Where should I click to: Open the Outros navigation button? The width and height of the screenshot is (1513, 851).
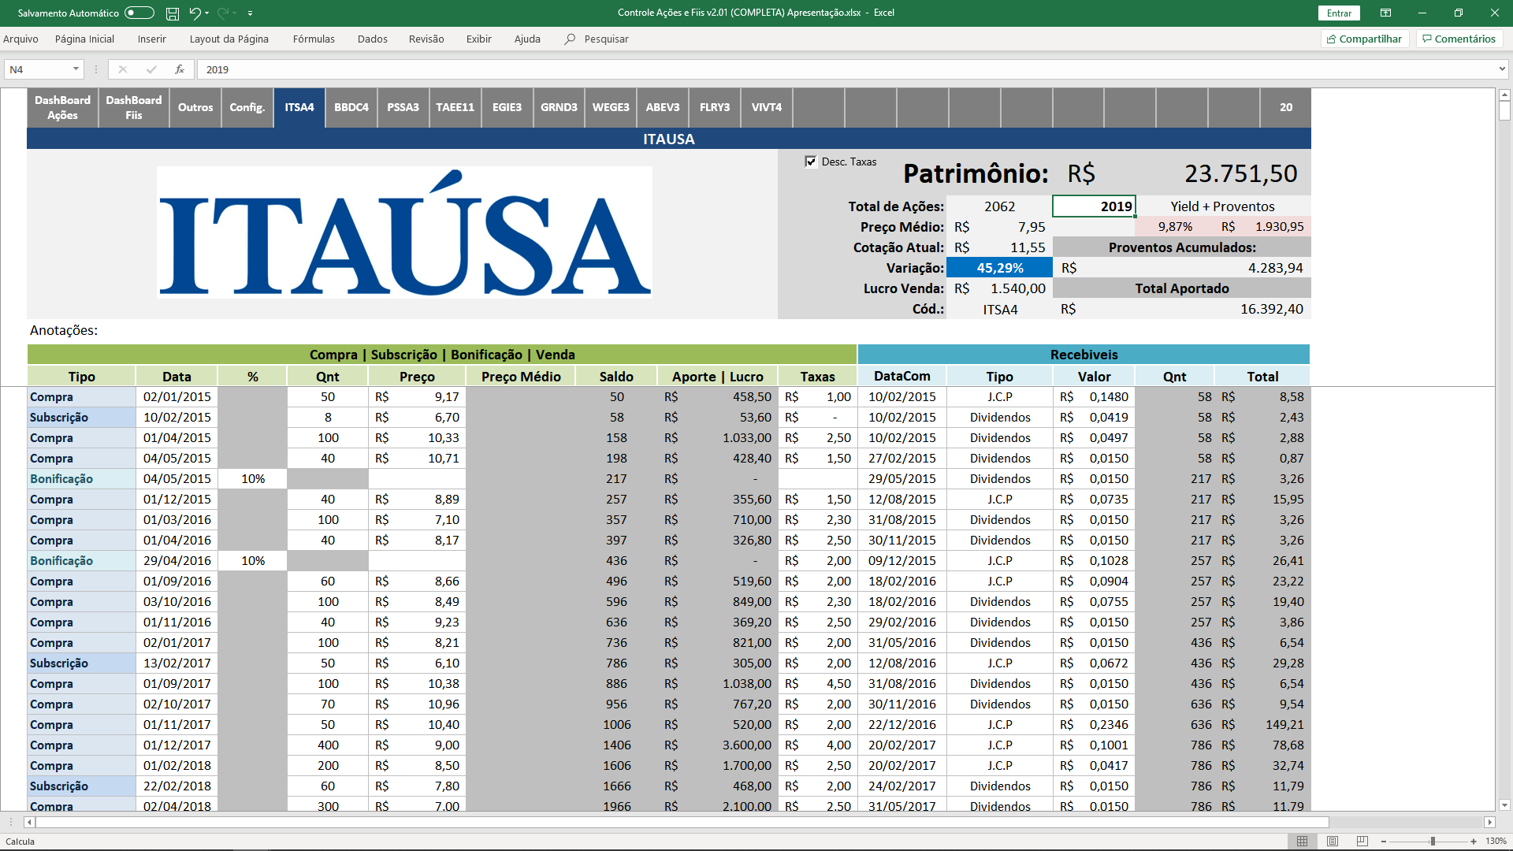pos(195,107)
